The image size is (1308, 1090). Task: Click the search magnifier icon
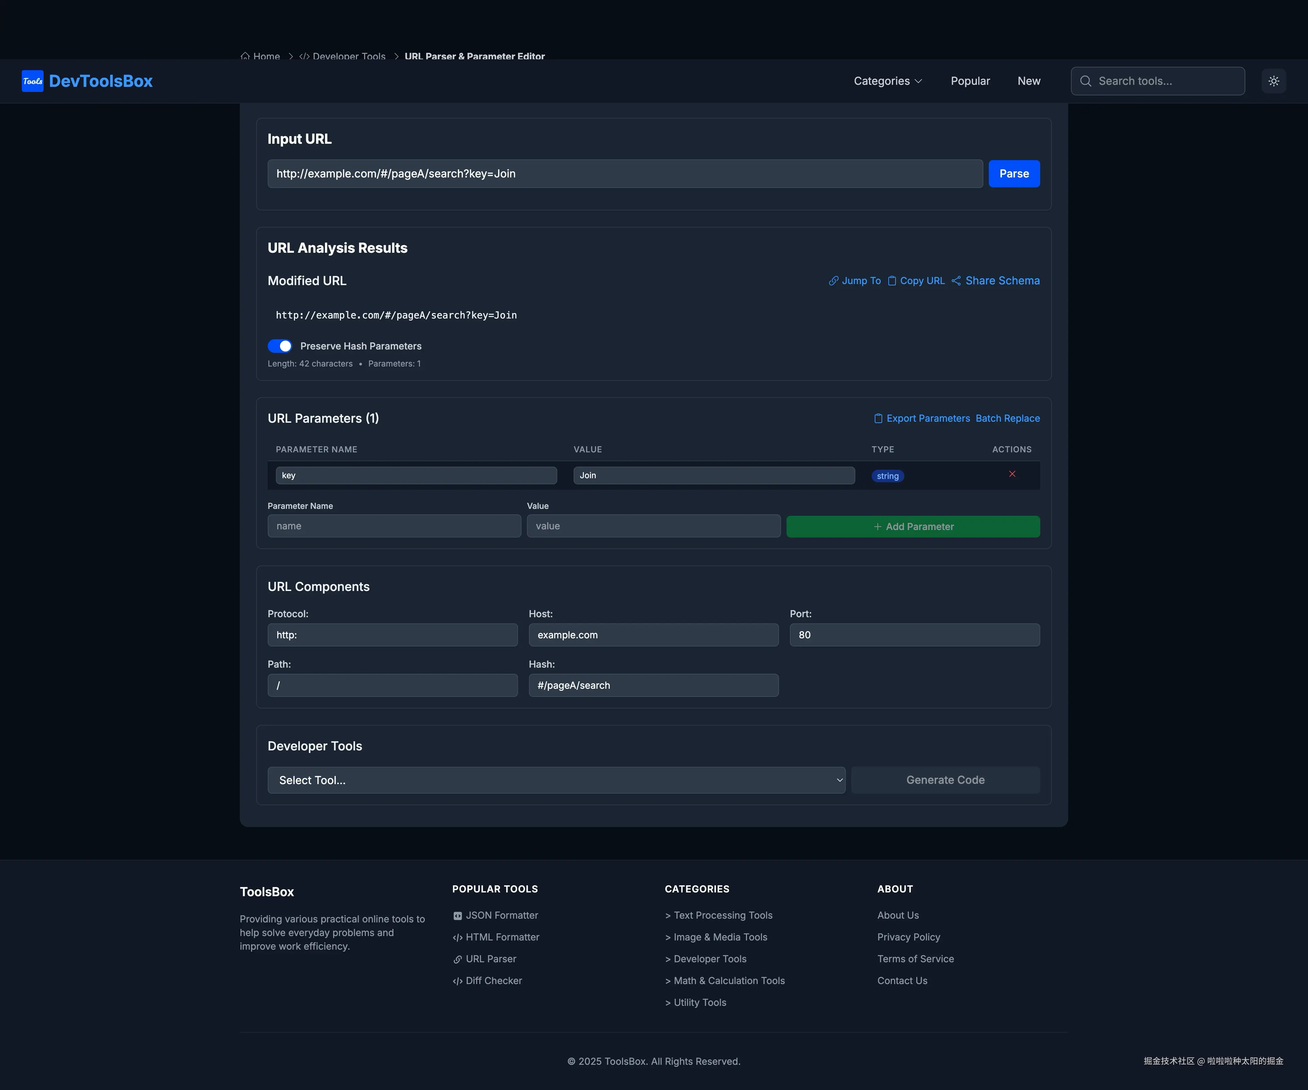1086,81
